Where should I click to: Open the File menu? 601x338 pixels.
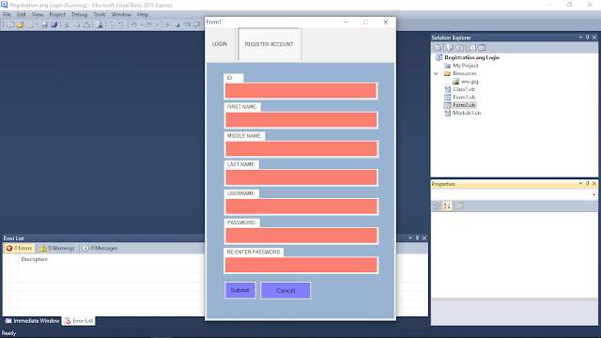pyautogui.click(x=7, y=15)
